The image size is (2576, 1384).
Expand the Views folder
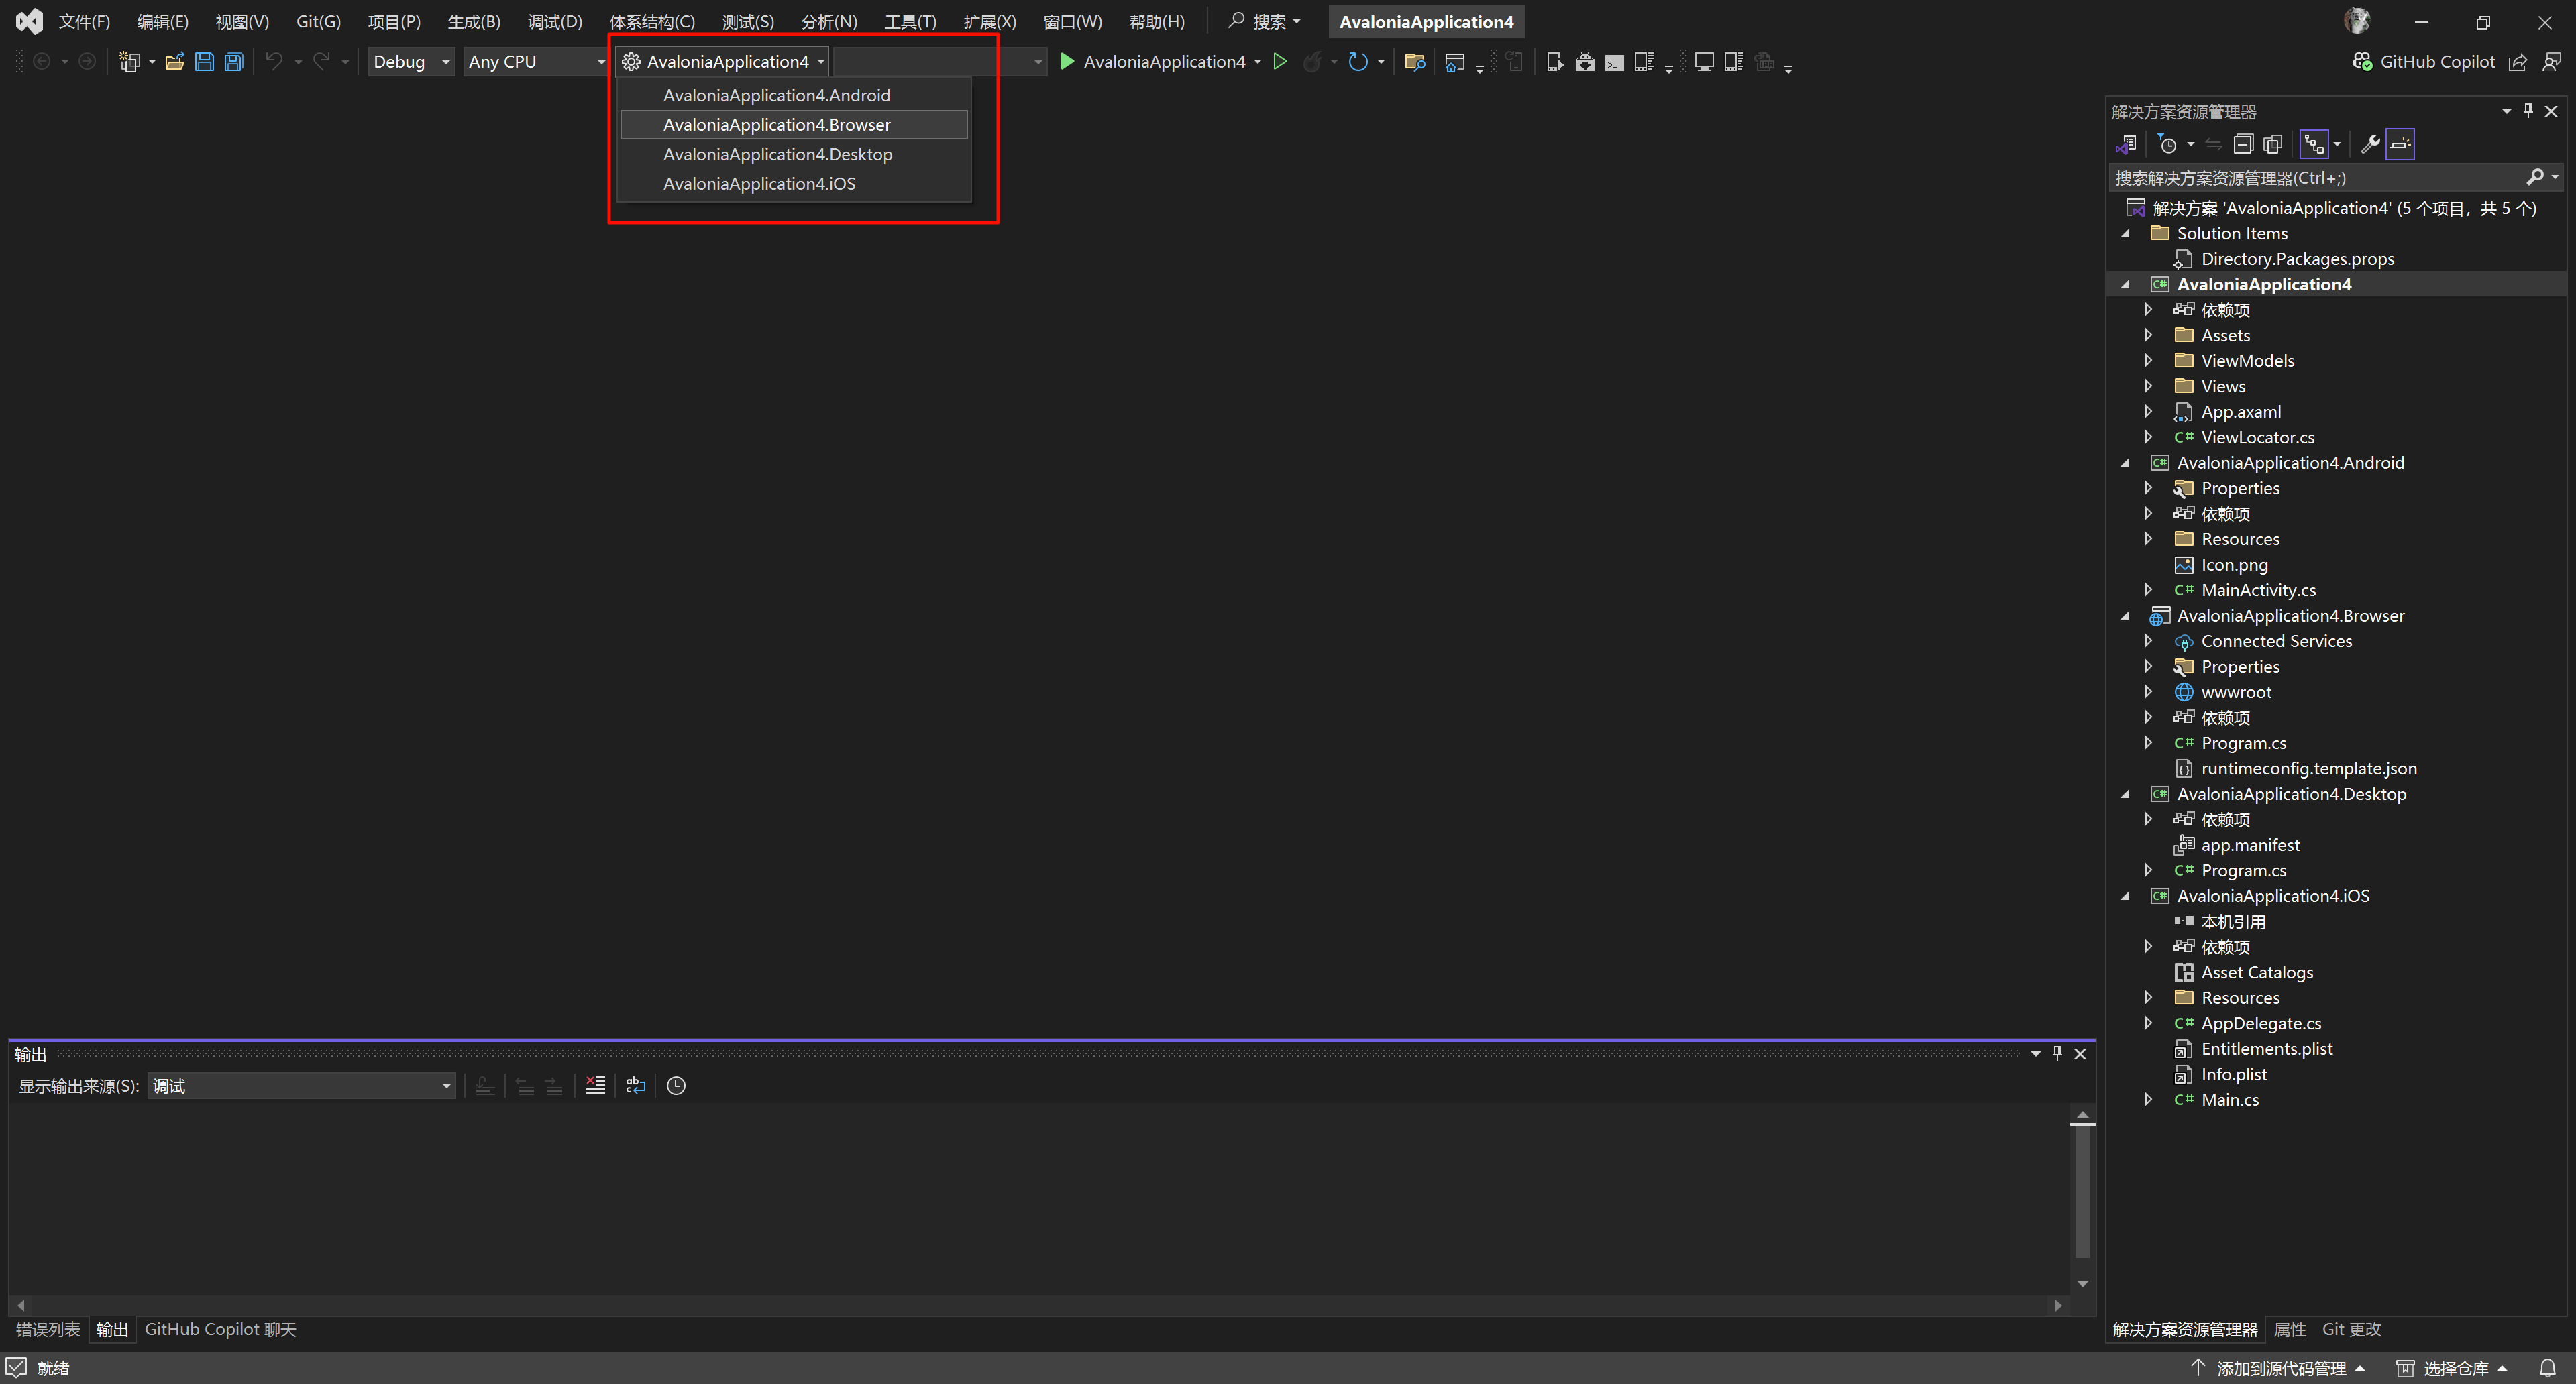click(x=2148, y=386)
